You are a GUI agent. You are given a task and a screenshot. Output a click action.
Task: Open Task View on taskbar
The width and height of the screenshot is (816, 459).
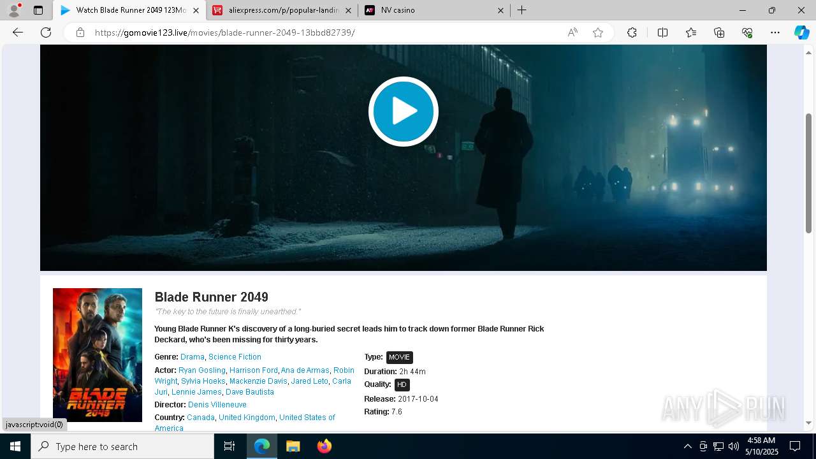[229, 446]
